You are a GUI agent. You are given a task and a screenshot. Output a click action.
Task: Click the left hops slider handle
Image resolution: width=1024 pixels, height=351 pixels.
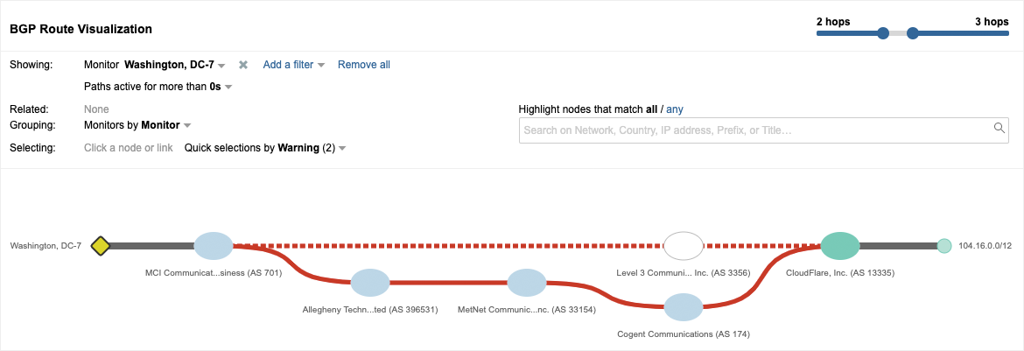883,33
